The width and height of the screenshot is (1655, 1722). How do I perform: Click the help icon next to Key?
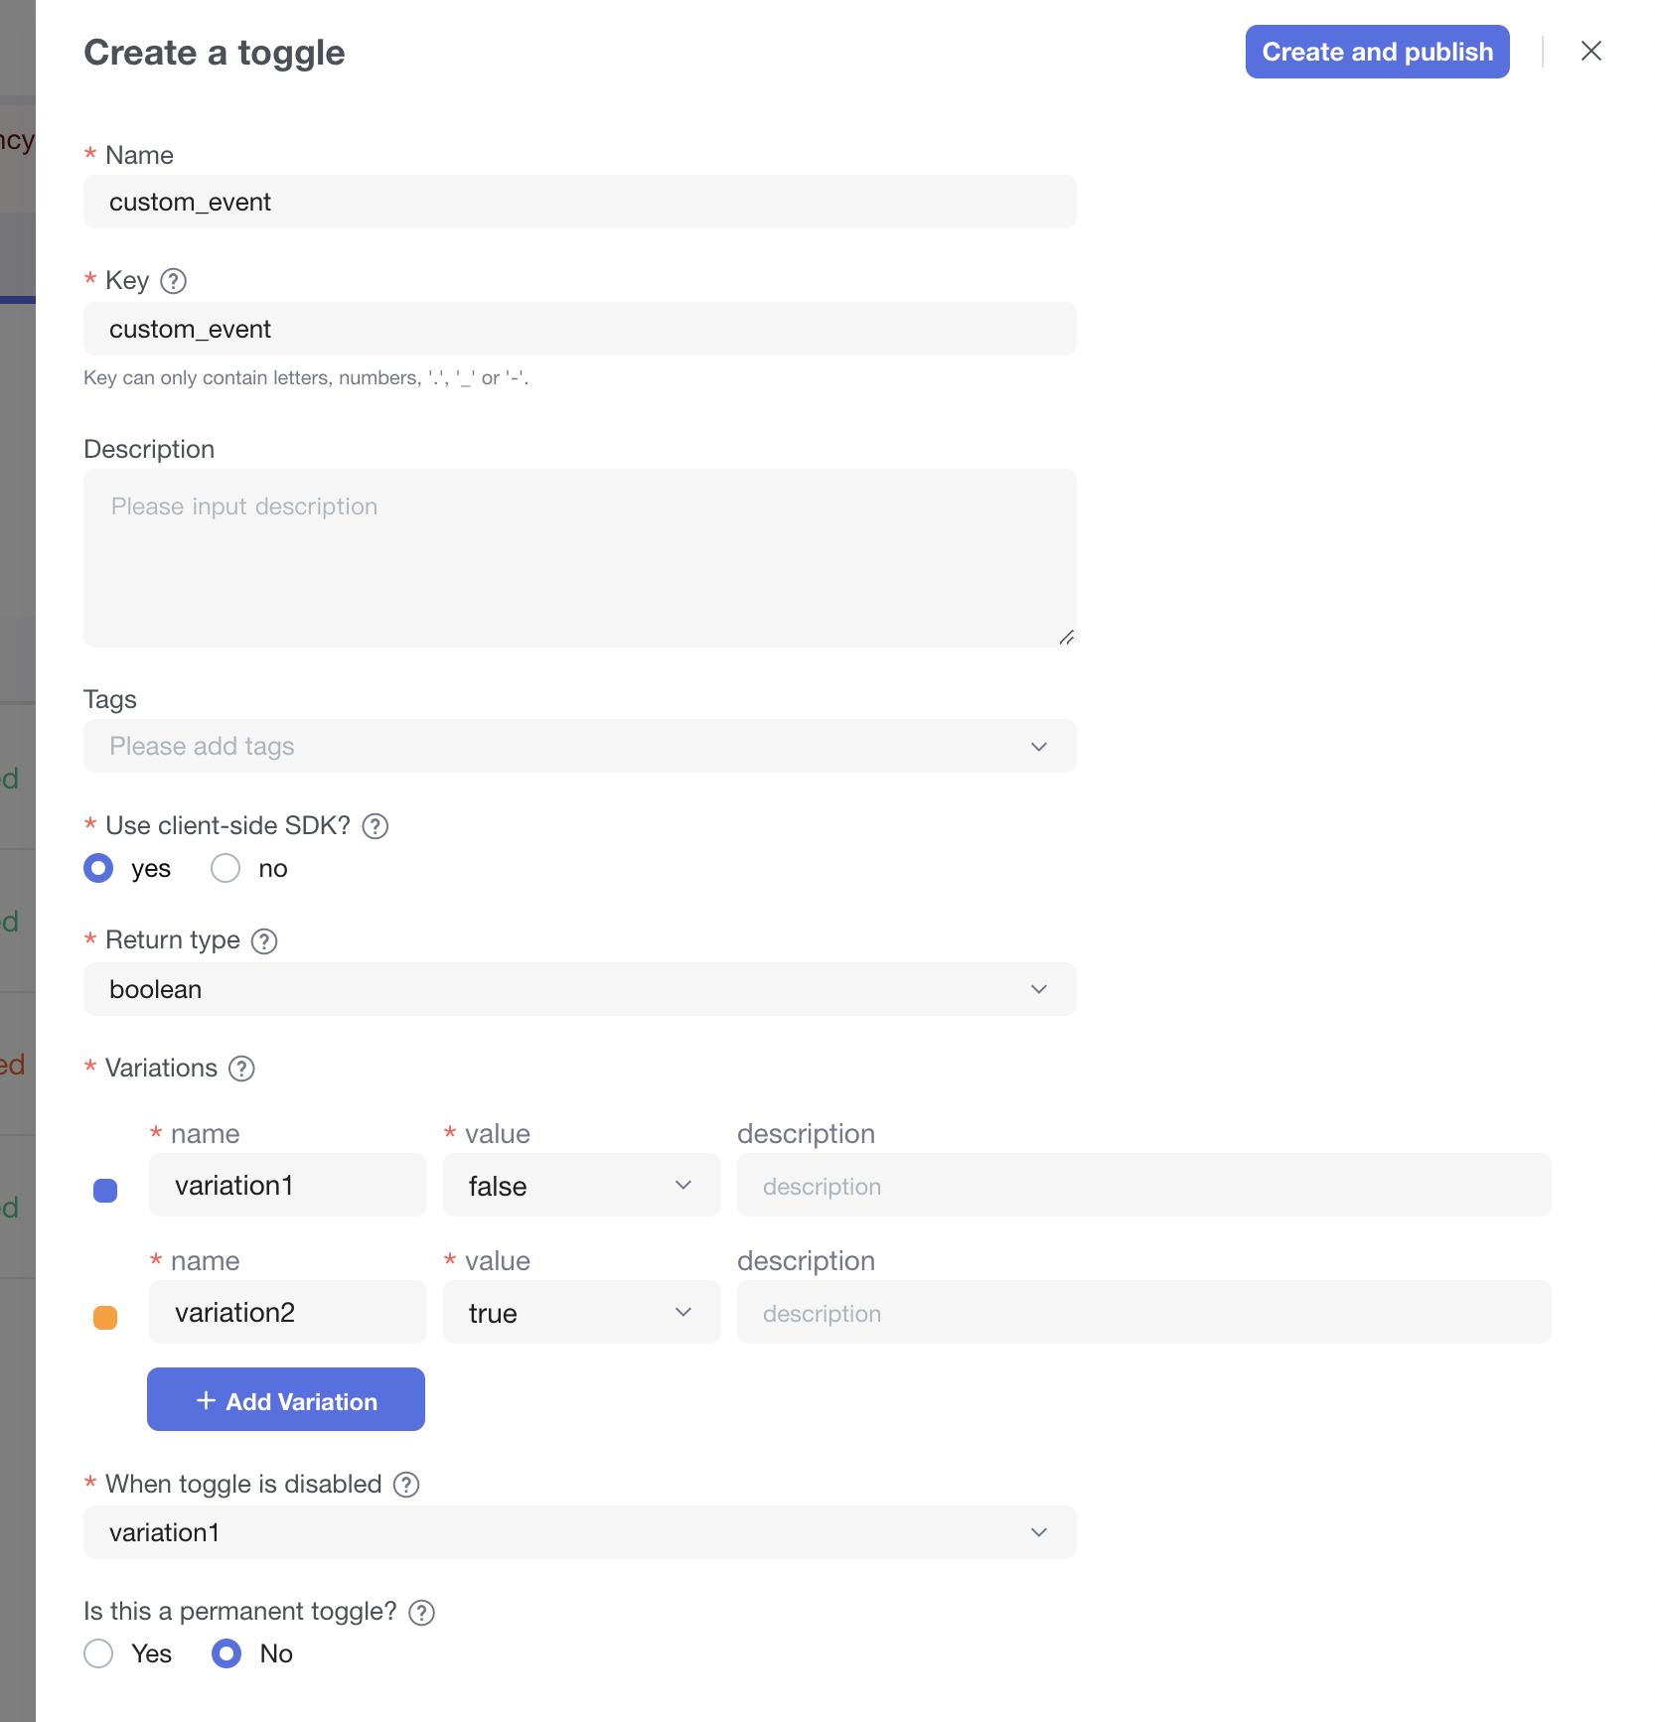click(173, 281)
